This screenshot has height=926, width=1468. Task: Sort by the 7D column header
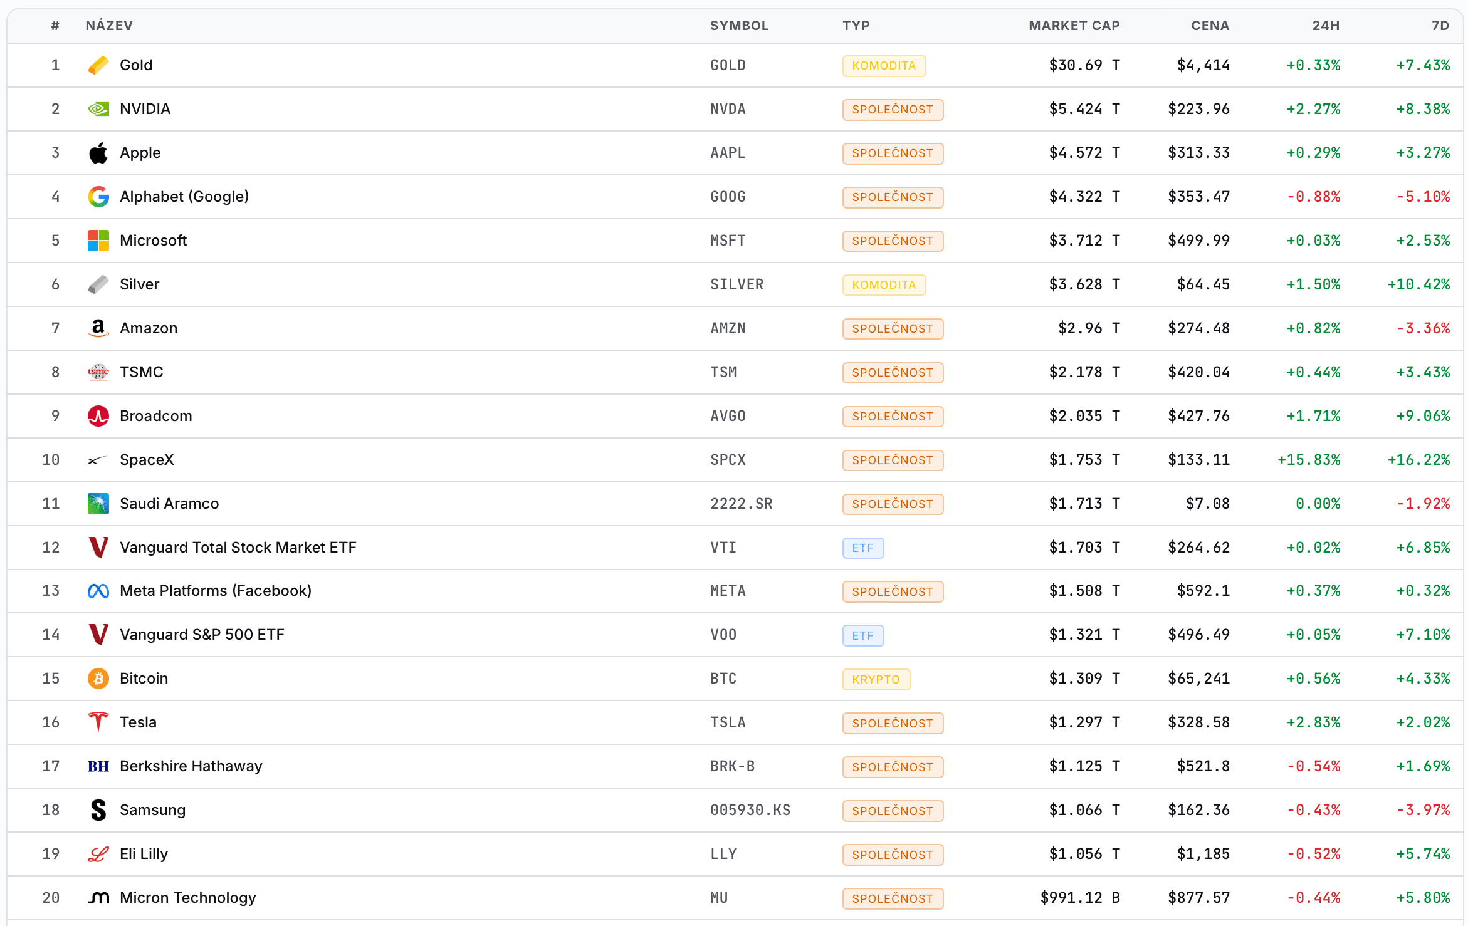(1440, 26)
